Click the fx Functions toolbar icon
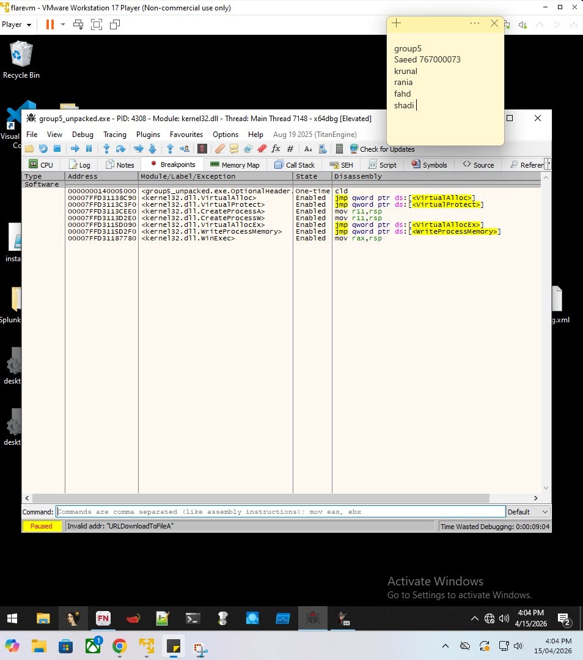The width and height of the screenshot is (583, 660). pos(276,149)
